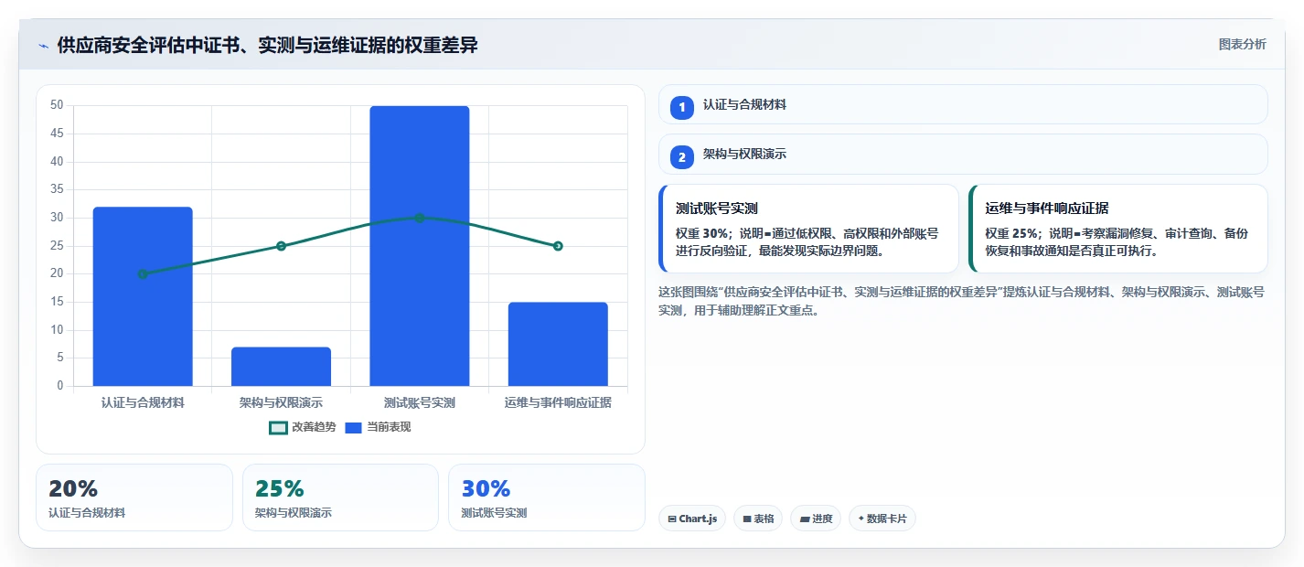
Task: Click the 权重 25% description text
Action: [x=1117, y=241]
